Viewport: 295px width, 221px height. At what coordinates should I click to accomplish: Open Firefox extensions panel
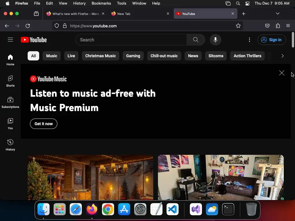point(278,26)
